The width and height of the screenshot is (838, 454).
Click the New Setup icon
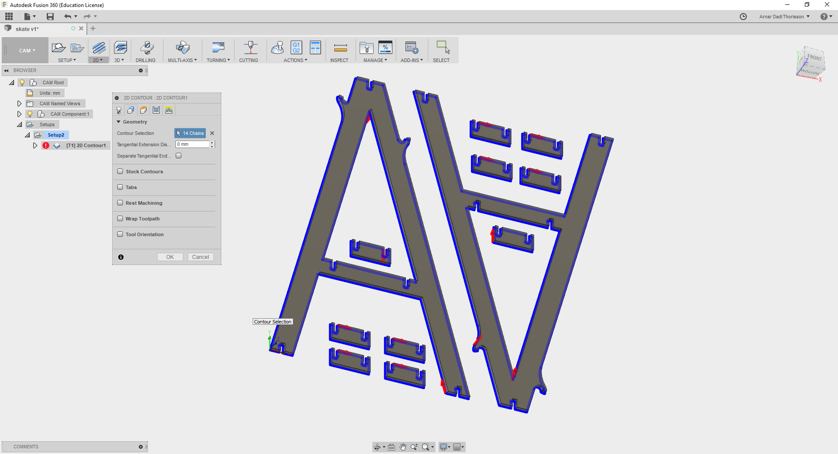(58, 48)
